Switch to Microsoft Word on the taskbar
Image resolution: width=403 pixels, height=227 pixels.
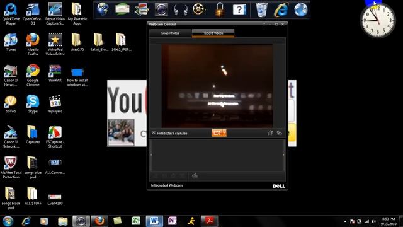(x=154, y=221)
